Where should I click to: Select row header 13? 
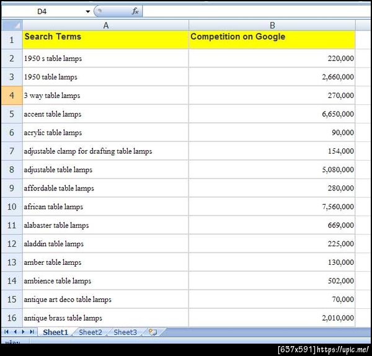coord(12,262)
